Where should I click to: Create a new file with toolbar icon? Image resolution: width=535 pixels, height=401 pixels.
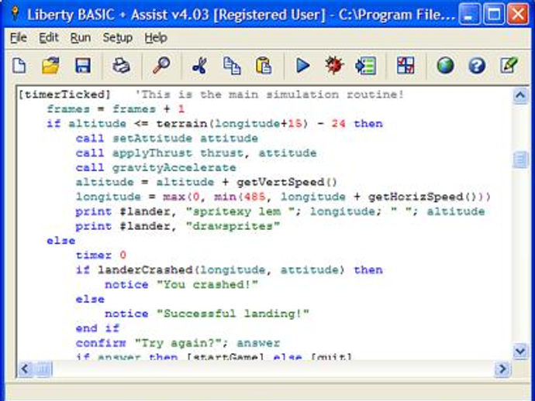click(x=19, y=65)
